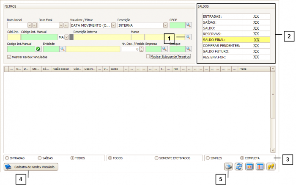This screenshot has width=296, height=185.
Task: Click the Razão Social column header
Action: 61,69
